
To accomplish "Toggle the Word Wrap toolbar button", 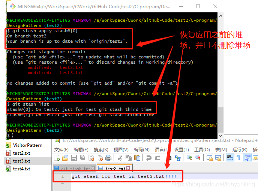I will pos(230,158).
